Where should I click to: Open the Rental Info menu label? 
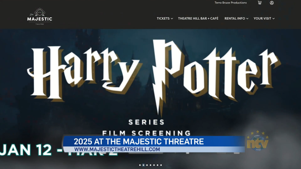tap(234, 18)
